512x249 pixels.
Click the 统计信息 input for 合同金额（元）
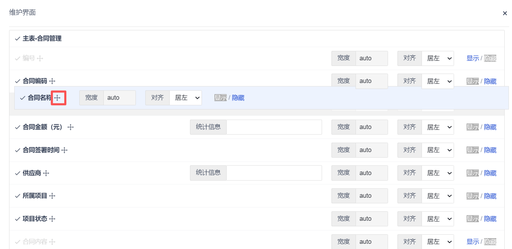pyautogui.click(x=274, y=127)
